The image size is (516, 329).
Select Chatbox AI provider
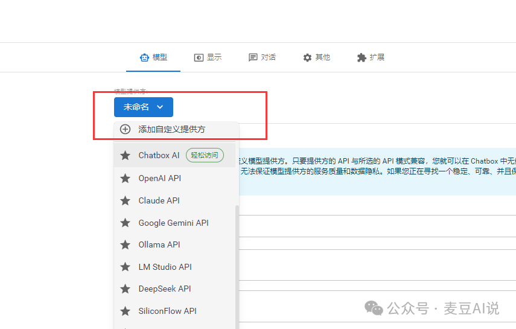point(175,155)
